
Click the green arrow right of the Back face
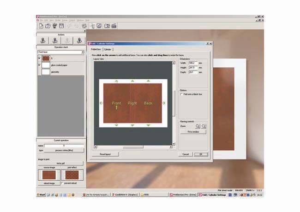pos(164,103)
